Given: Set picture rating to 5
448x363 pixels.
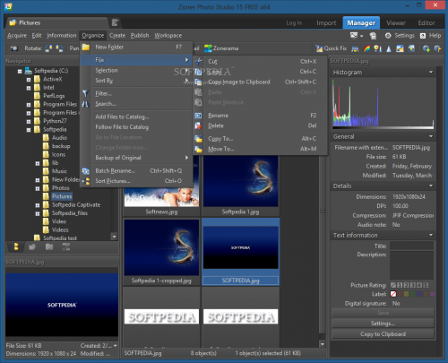Looking at the screenshot, I should (426, 285).
